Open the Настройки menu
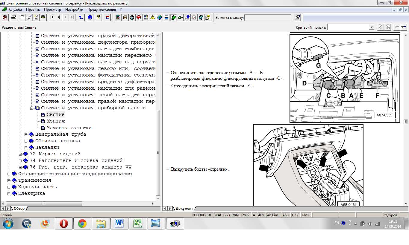Viewport: 409px width, 245px height. [74, 9]
